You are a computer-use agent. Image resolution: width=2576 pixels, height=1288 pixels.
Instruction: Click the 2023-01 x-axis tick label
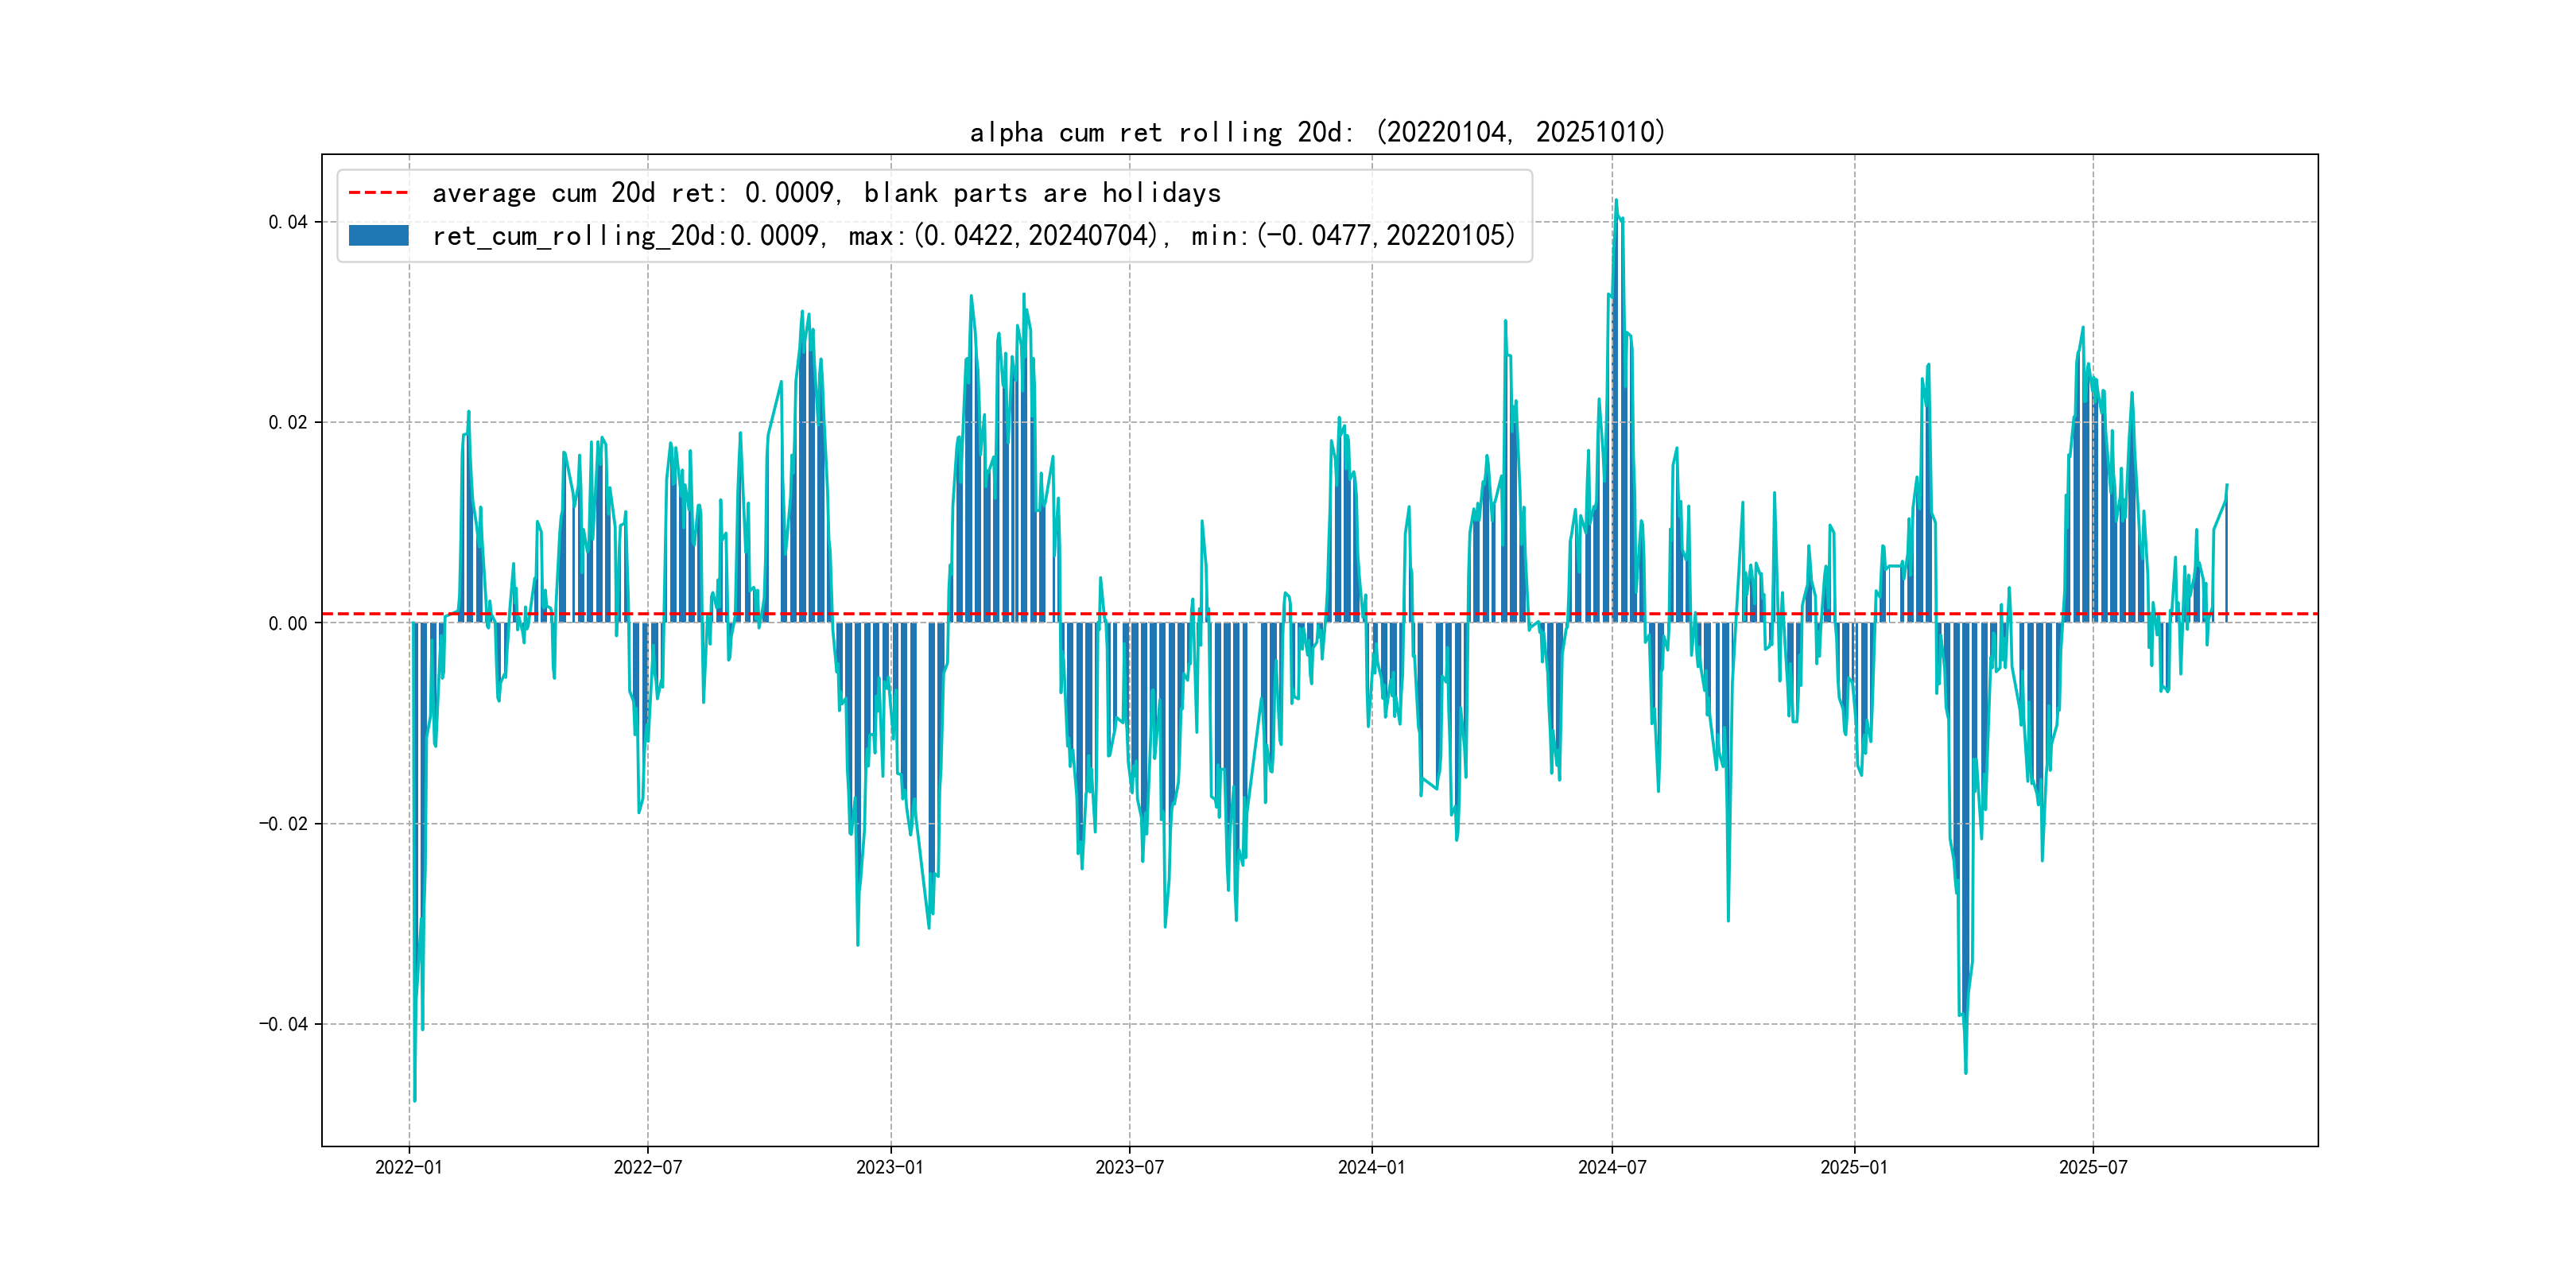(890, 1167)
